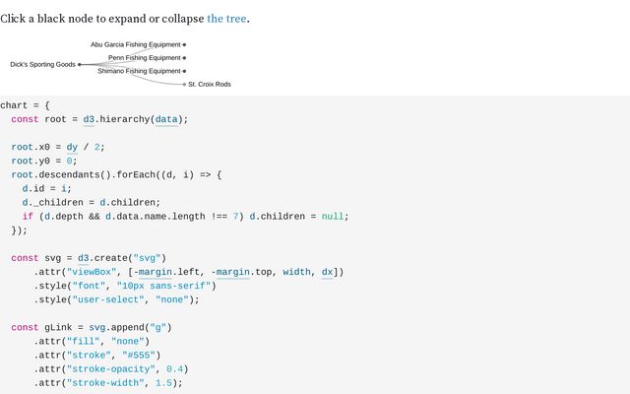This screenshot has height=394, width=630.
Task: Expand the Shimano Fishing Equipment node
Action: pyautogui.click(x=184, y=71)
